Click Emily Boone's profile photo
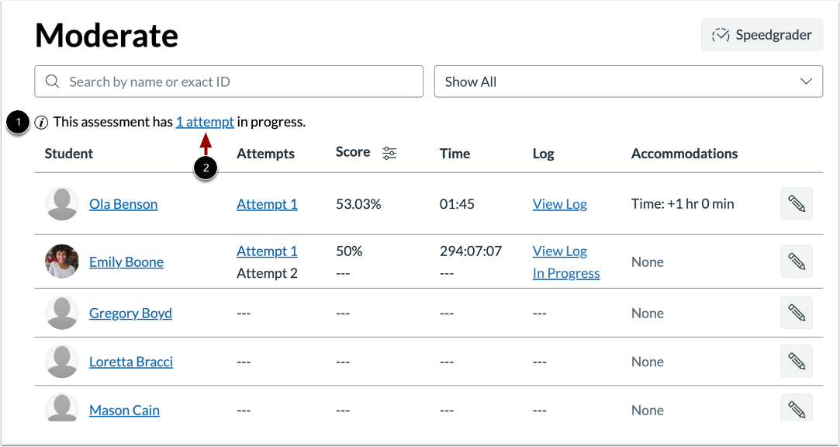840x447 pixels. coord(62,262)
